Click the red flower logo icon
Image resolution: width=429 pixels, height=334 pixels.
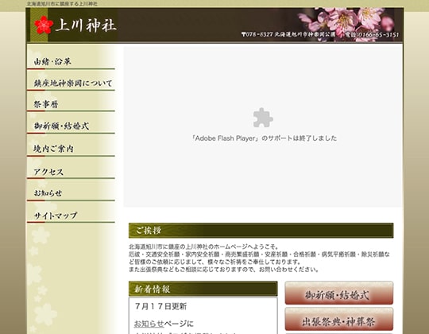coord(44,25)
